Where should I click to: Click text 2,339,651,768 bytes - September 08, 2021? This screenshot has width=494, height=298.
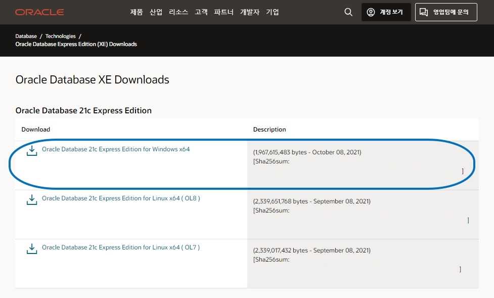(x=312, y=201)
